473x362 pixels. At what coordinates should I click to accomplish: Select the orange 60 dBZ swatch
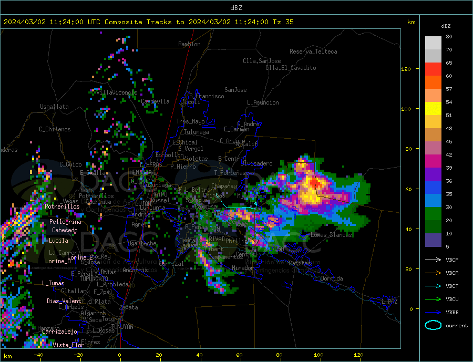coord(433,82)
